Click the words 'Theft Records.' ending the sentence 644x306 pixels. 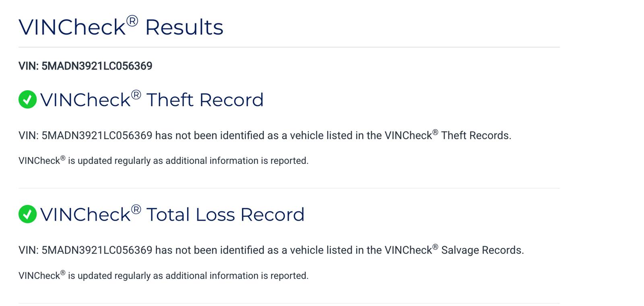(476, 135)
